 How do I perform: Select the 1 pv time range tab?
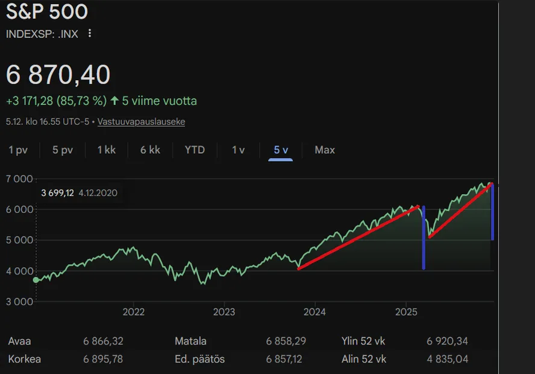[18, 150]
